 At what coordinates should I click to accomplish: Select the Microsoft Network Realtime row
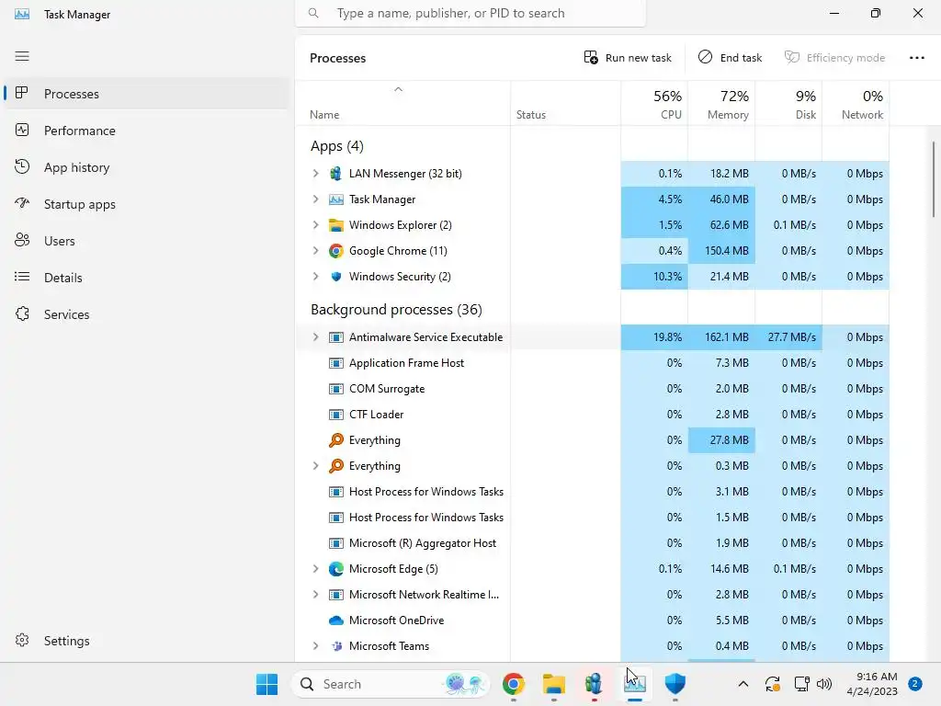click(593, 595)
